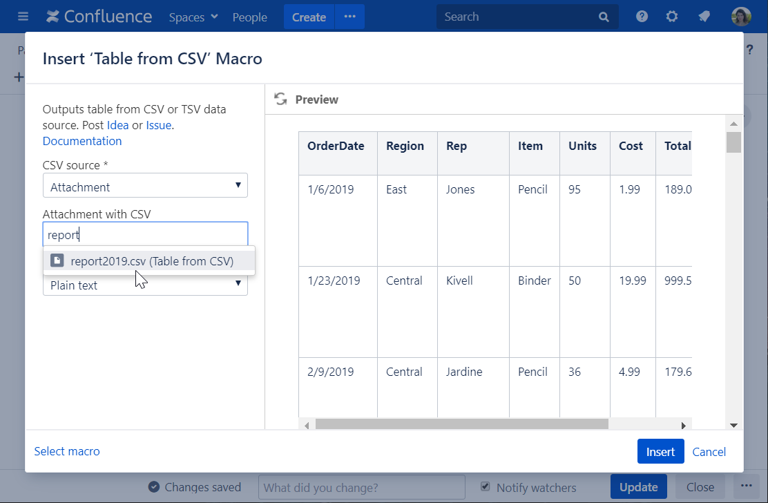Select report2019.csv from suggestions
The height and width of the screenshot is (503, 768).
(x=151, y=261)
